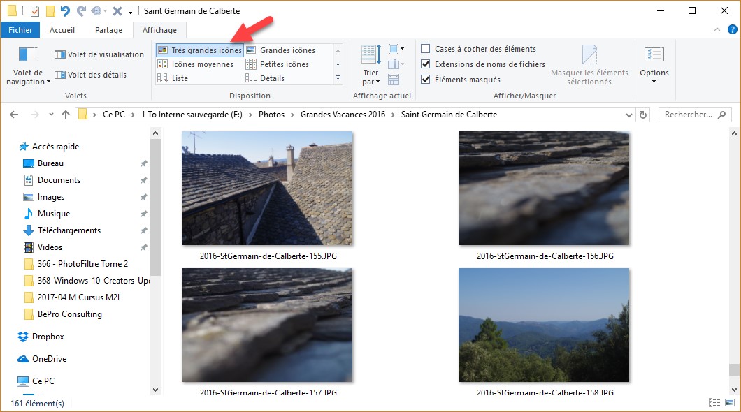Expand the layout gallery More arrow
This screenshot has width=741, height=412.
point(338,78)
